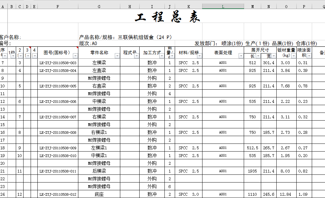Select the 后横梁 part name cell
The height and width of the screenshot is (198, 325).
coord(99,171)
